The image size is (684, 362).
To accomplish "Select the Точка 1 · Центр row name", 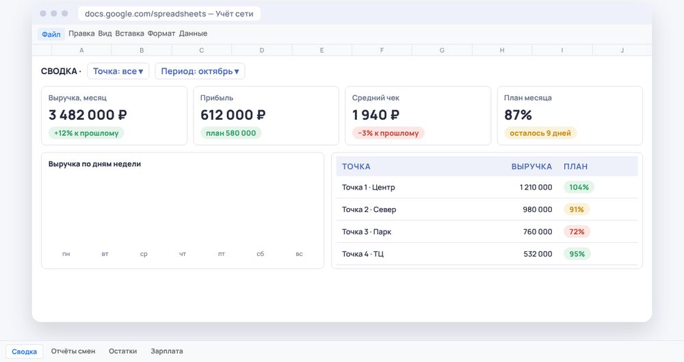I will [x=369, y=188].
